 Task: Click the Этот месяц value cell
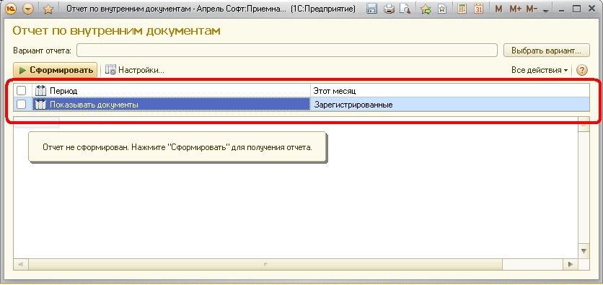(x=450, y=91)
